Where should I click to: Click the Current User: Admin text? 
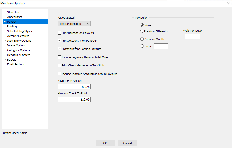click(x=14, y=133)
